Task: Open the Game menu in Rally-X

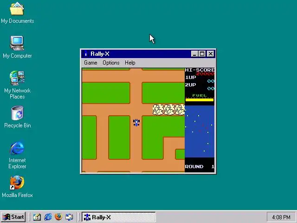Action: [90, 63]
